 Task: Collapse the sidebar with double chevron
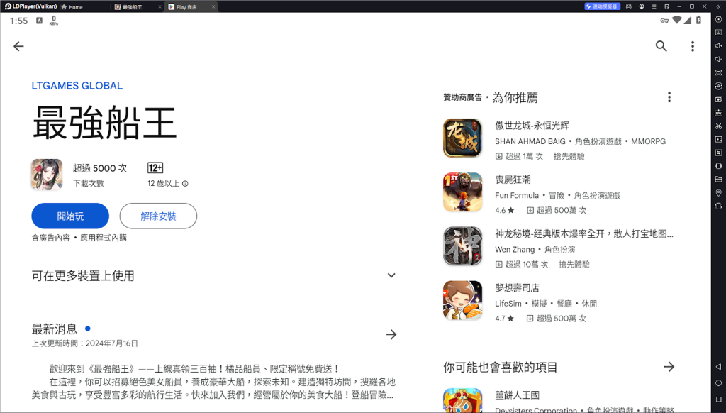point(717,6)
